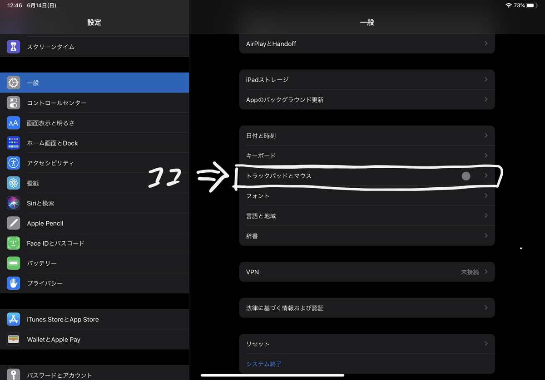
Task: Open フォント row chevron
Action: point(486,195)
